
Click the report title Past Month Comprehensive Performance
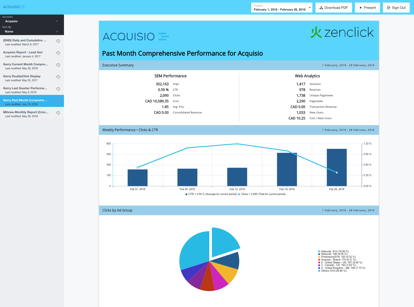(182, 54)
